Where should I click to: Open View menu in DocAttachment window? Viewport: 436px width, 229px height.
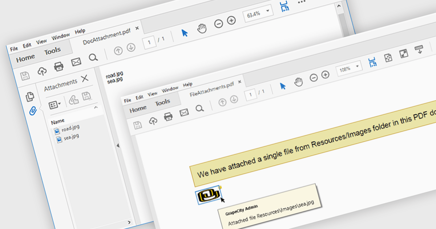pos(41,41)
